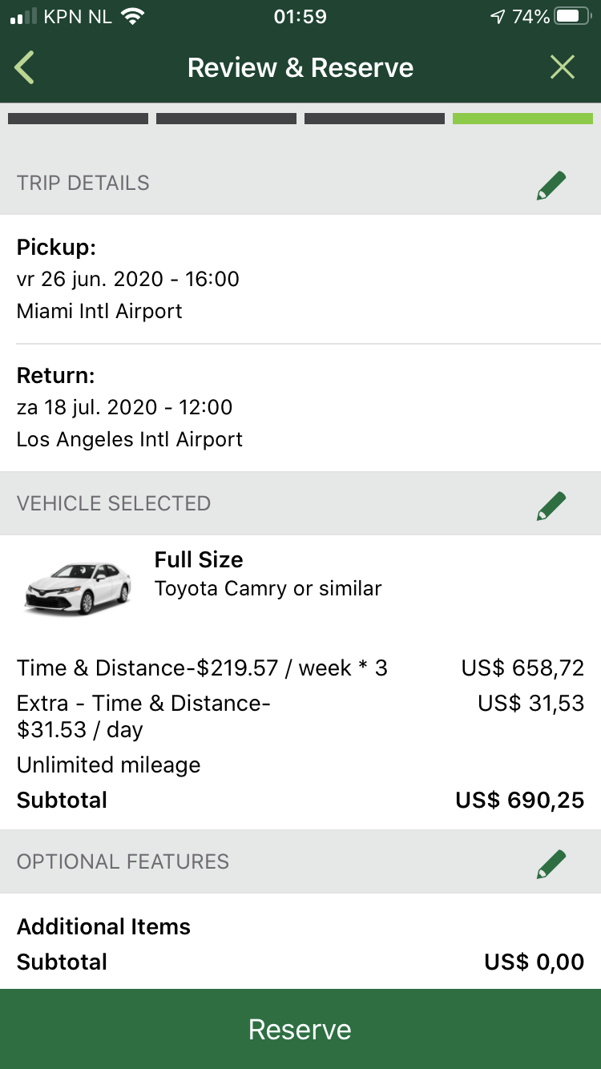
Task: Tap the Wi-Fi status icon
Action: [131, 17]
